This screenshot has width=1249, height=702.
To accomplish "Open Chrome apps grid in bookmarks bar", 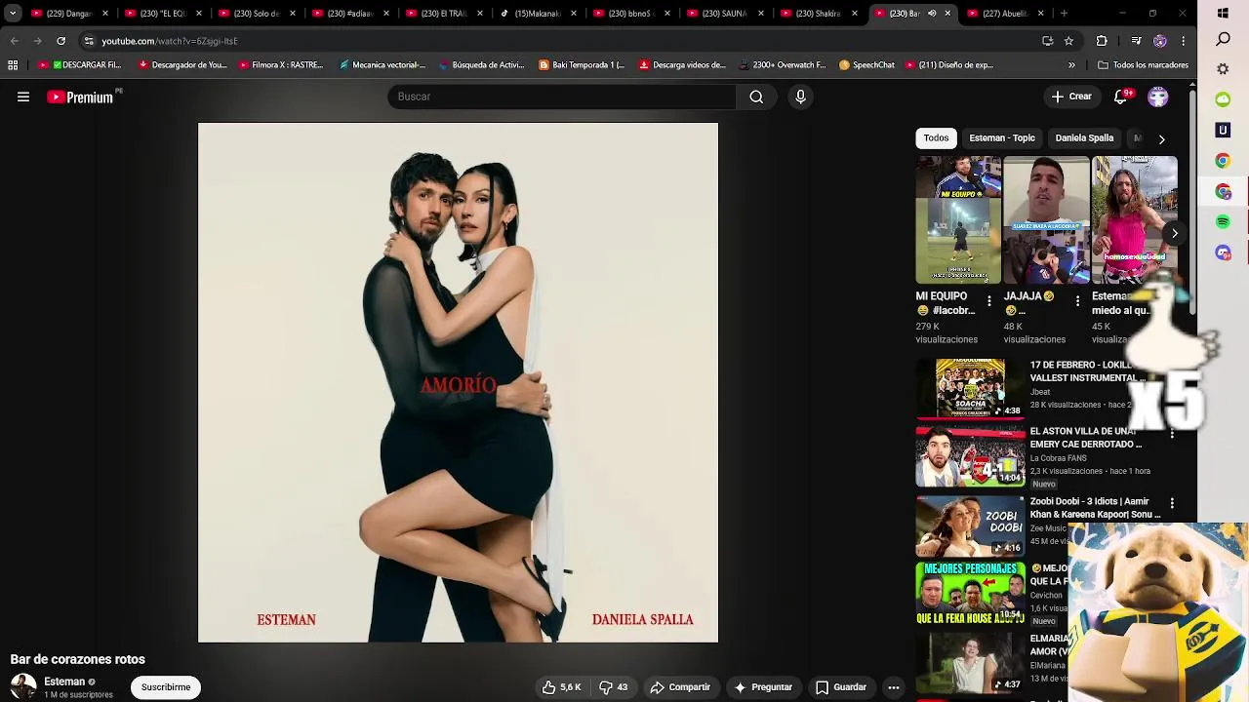I will click(13, 65).
